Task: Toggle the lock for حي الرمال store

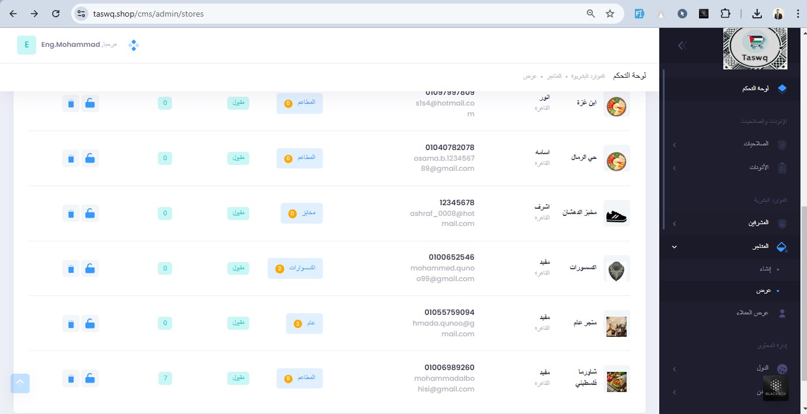Action: tap(90, 158)
